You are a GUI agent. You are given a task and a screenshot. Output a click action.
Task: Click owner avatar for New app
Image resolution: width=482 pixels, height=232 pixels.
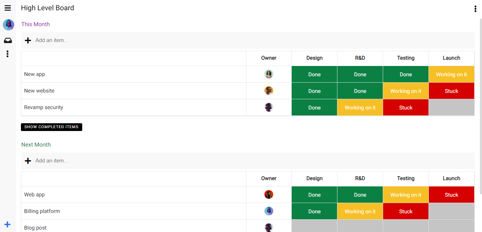pyautogui.click(x=269, y=74)
